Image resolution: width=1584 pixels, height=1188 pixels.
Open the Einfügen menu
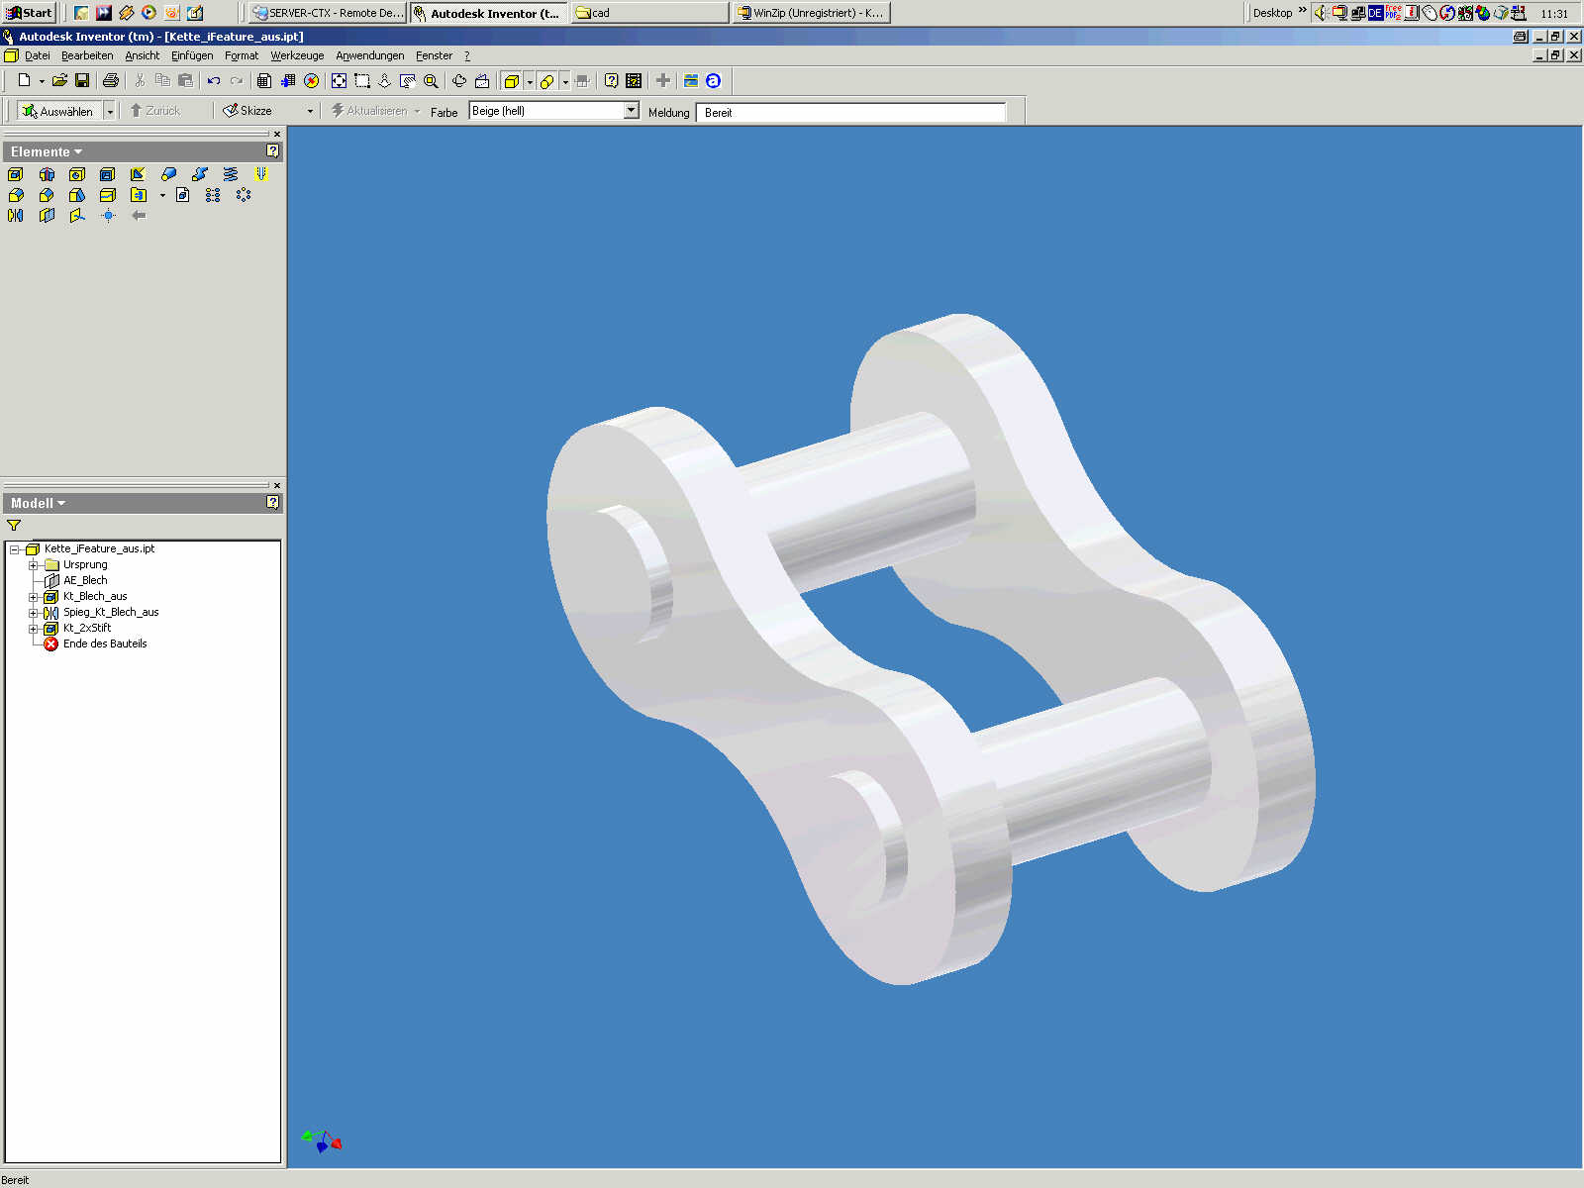[x=192, y=56]
